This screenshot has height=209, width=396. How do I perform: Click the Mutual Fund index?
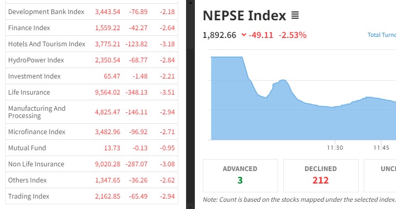pyautogui.click(x=26, y=148)
